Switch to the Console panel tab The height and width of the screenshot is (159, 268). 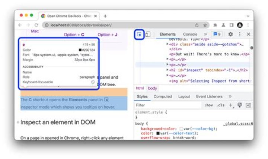(x=190, y=34)
